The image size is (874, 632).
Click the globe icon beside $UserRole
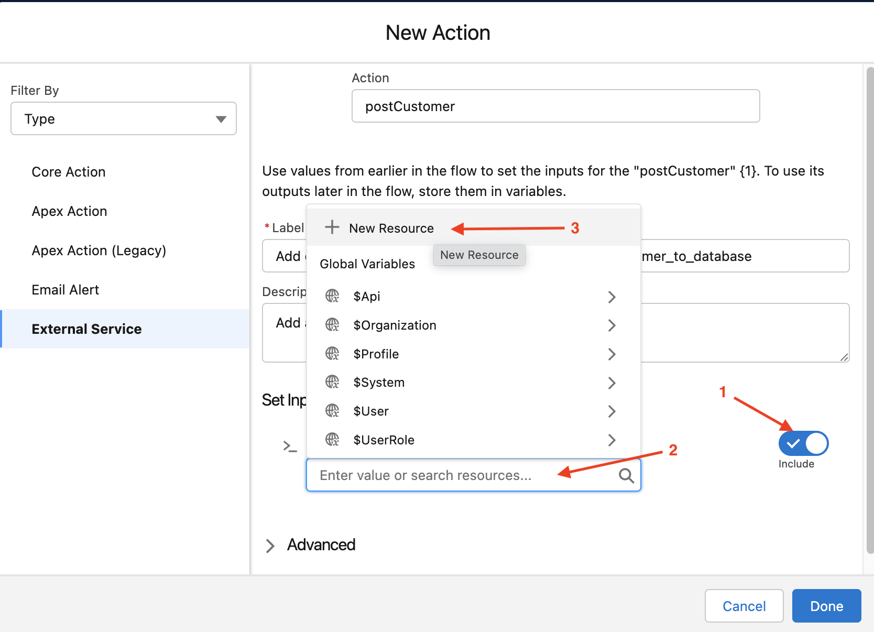point(332,440)
